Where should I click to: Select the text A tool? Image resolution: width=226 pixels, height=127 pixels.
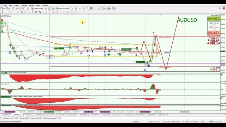(29, 12)
